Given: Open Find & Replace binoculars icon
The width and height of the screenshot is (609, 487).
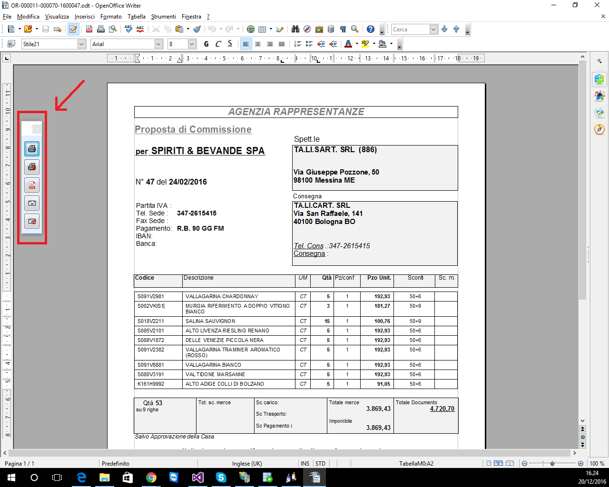Looking at the screenshot, I should (x=295, y=29).
